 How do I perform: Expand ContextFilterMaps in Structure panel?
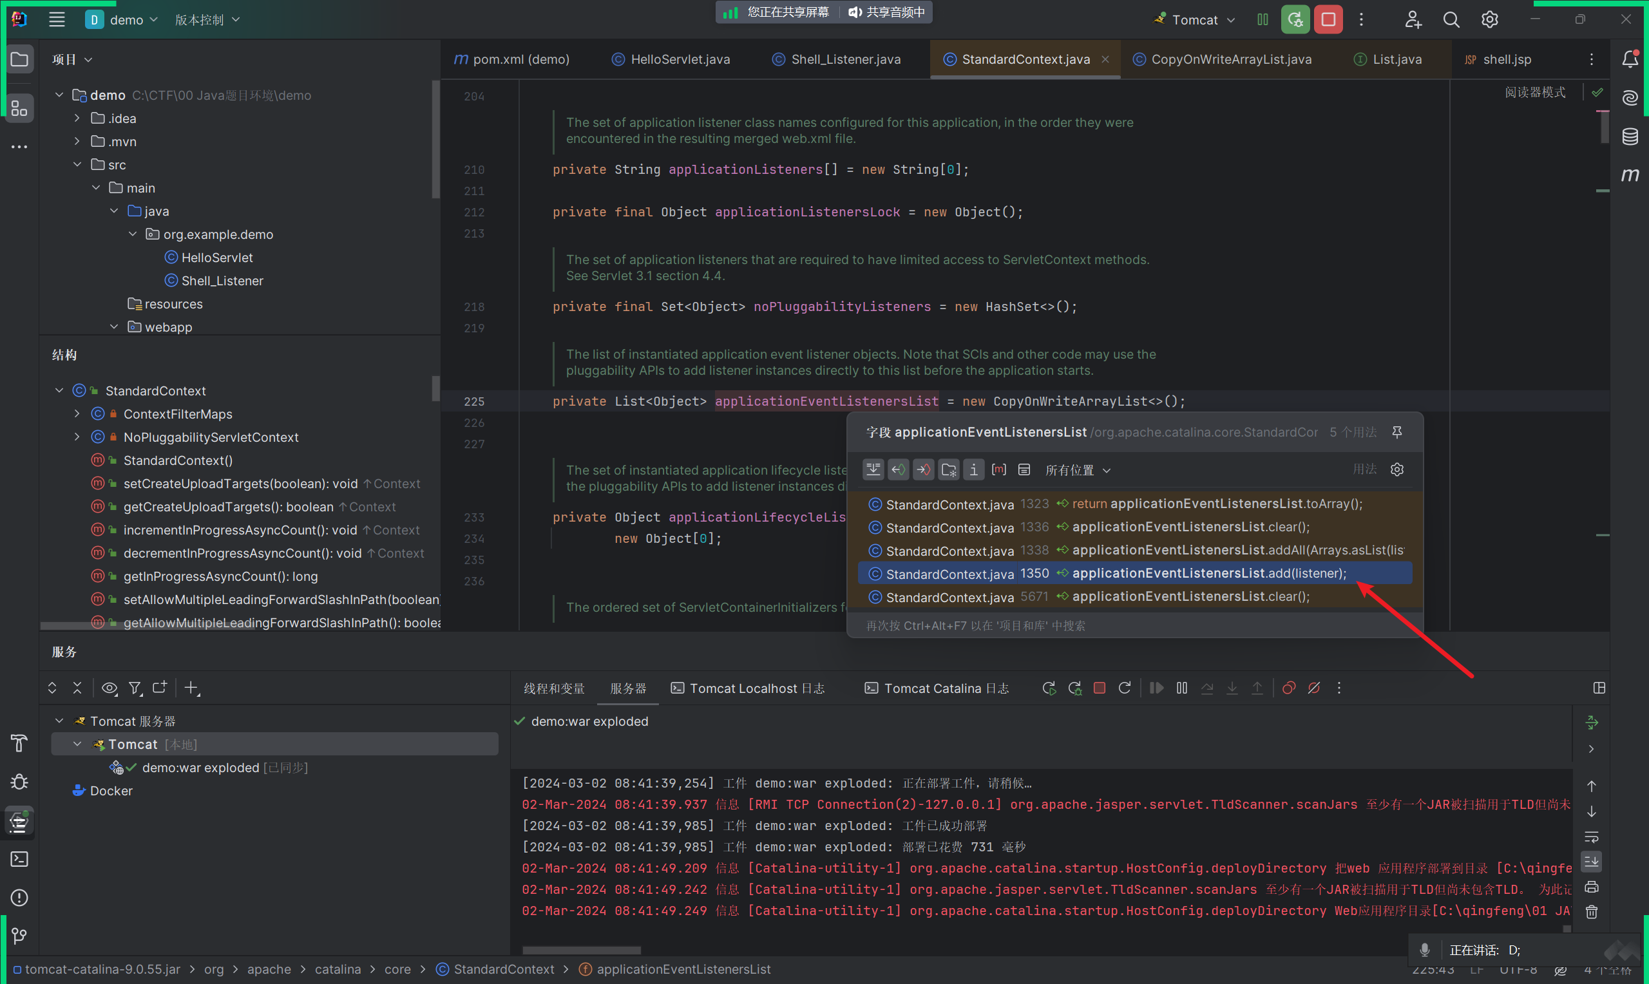click(x=77, y=414)
